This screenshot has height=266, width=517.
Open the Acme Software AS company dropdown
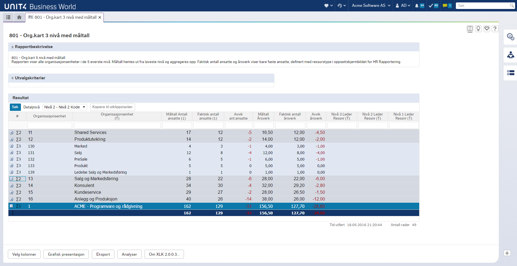(371, 5)
